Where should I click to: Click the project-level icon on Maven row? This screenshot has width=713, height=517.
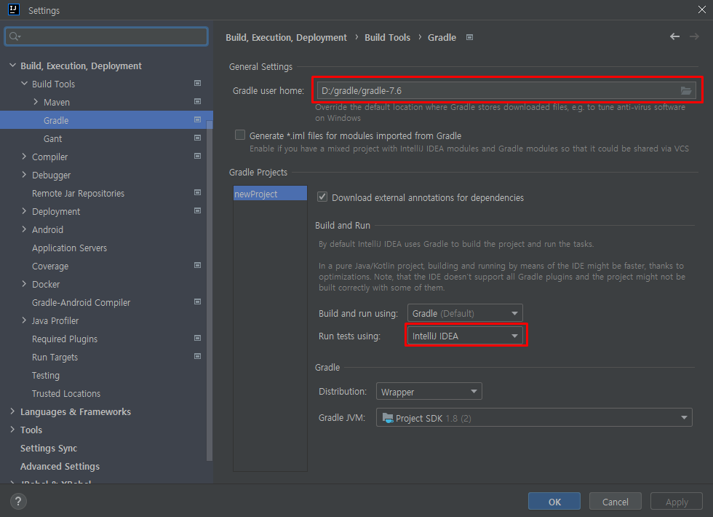click(x=197, y=101)
